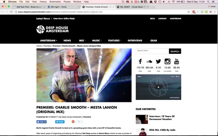218x136 pixels.
Task: Open Spotlight search in the menu bar
Action: (208, 2)
